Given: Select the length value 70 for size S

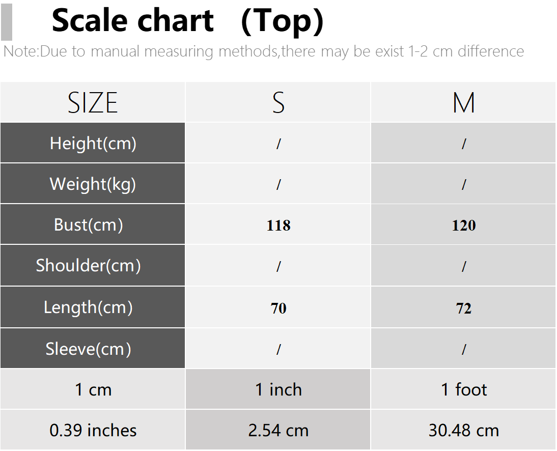Looking at the screenshot, I should 278,307.
